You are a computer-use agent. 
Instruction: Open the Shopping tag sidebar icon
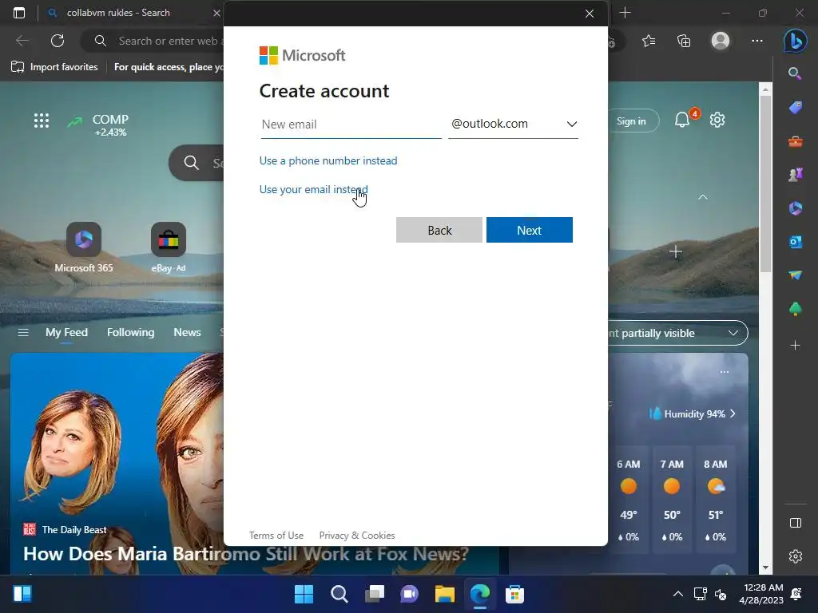pos(795,108)
